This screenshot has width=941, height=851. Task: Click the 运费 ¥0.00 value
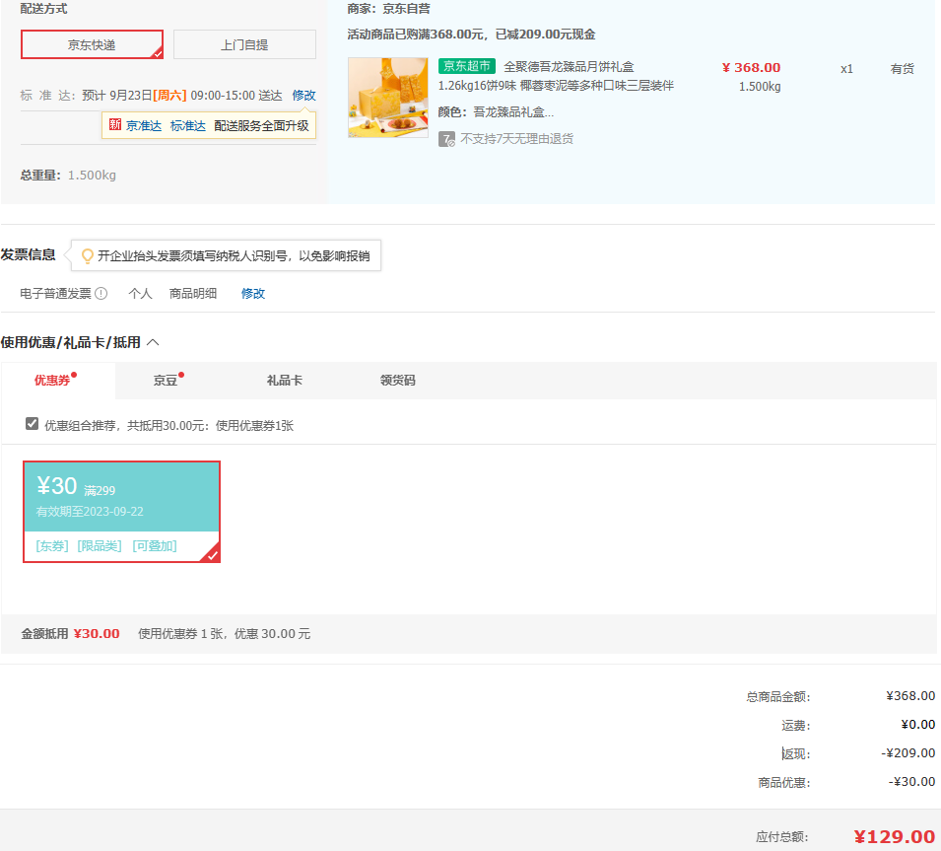coord(917,724)
